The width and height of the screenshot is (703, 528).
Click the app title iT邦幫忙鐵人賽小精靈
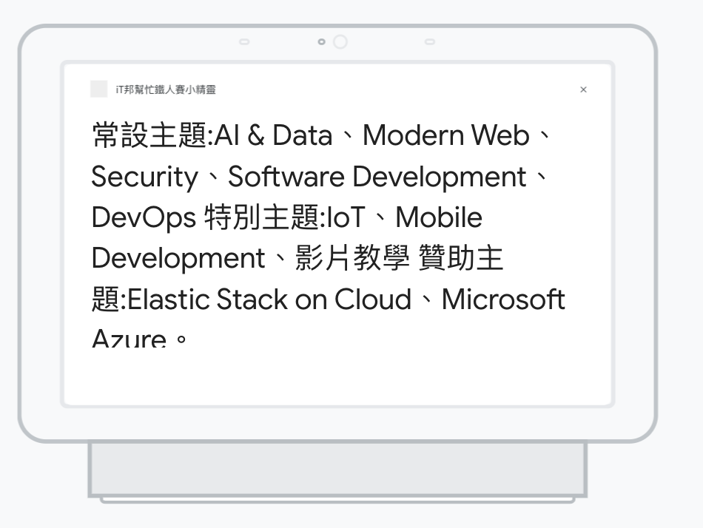coord(166,89)
